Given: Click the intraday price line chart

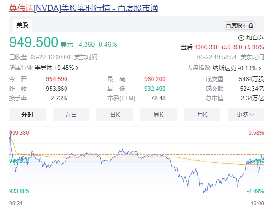Looking at the screenshot, I should (x=137, y=162).
